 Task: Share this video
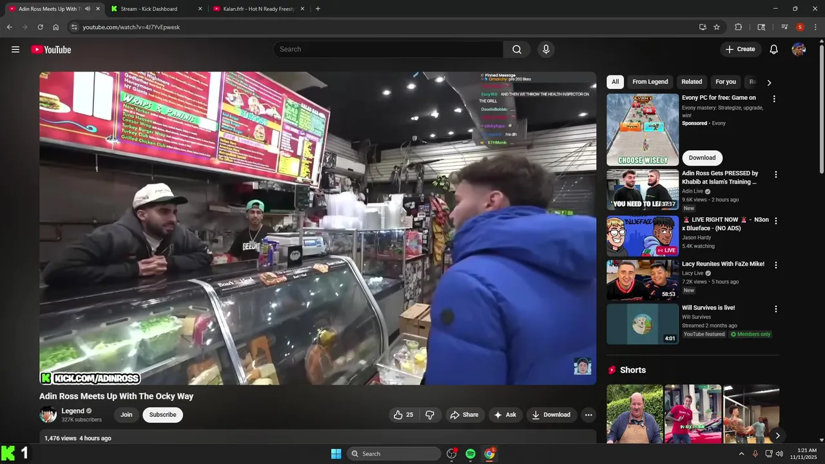click(x=464, y=415)
